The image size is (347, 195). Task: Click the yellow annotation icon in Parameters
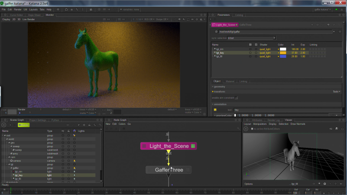tap(214, 110)
